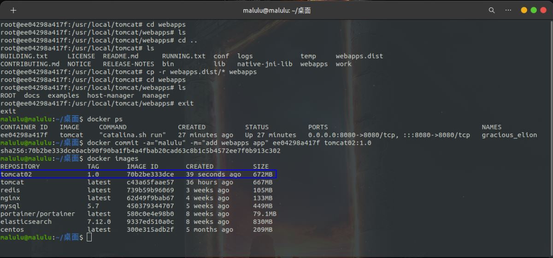Screen dimensions: 553x258
Task: Click the 79.1MB size value
Action: click(265, 213)
